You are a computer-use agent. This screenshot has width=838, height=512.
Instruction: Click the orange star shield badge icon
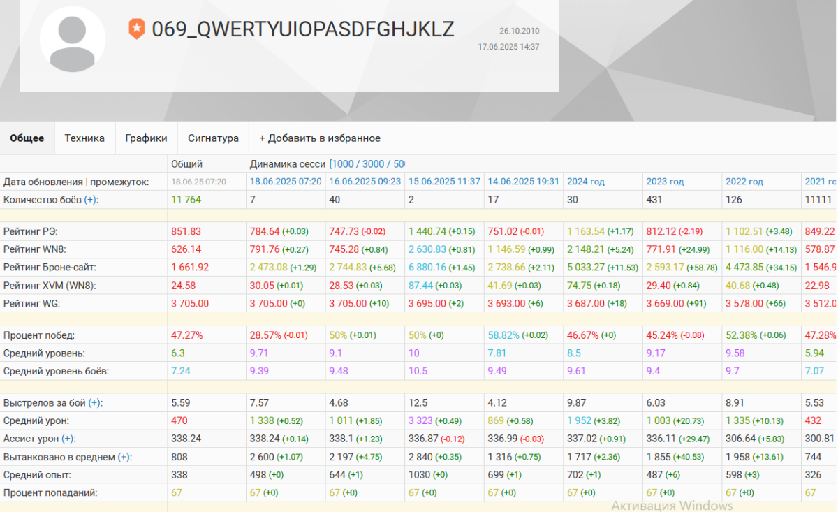(136, 29)
